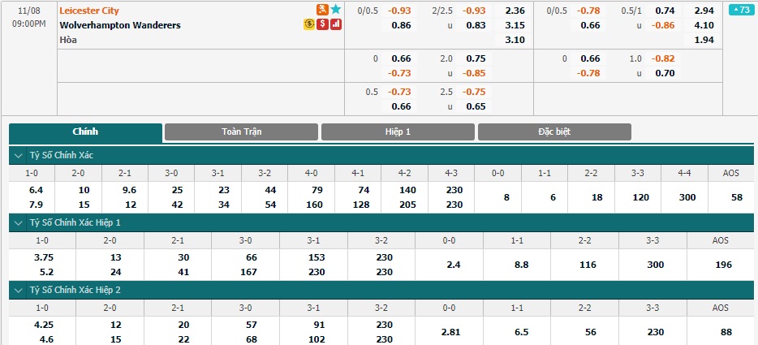This screenshot has width=758, height=345.
Task: Select the 3.10 draw odds
Action: pyautogui.click(x=515, y=40)
